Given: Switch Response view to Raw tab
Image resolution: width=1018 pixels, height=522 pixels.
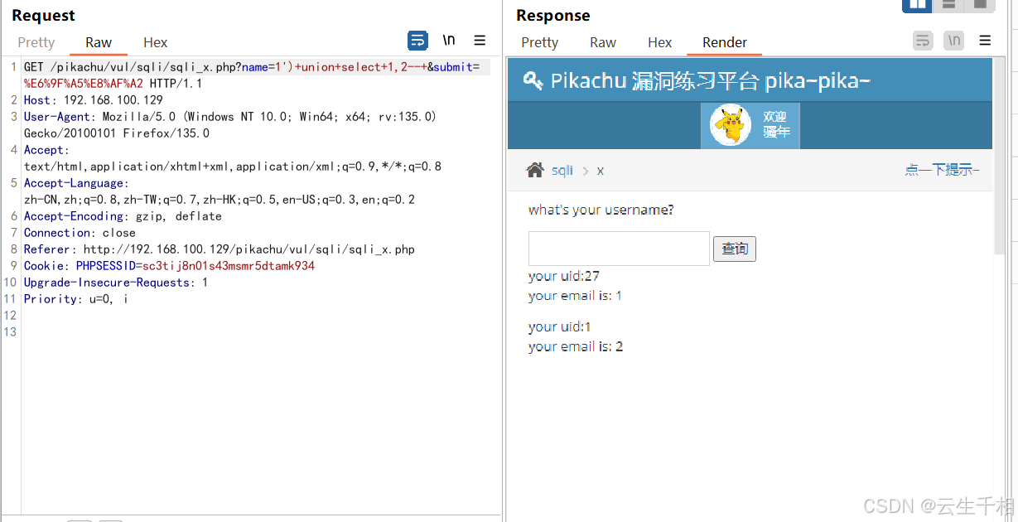Looking at the screenshot, I should pyautogui.click(x=603, y=42).
